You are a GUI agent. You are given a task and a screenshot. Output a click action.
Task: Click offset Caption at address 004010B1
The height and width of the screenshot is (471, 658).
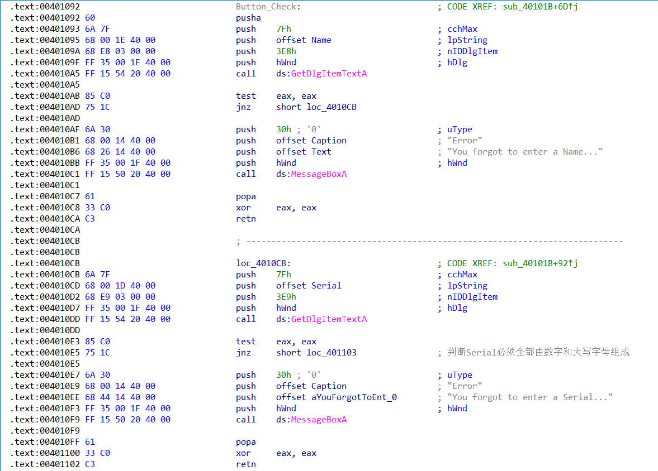(x=329, y=141)
